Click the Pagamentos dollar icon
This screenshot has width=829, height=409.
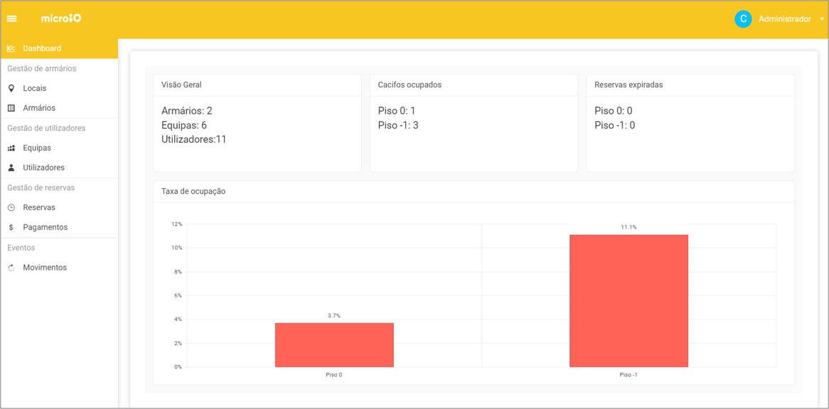(11, 227)
